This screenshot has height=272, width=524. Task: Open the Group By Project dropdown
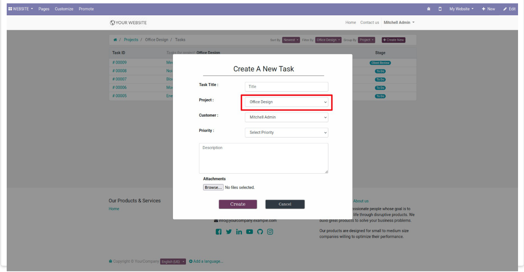point(367,40)
